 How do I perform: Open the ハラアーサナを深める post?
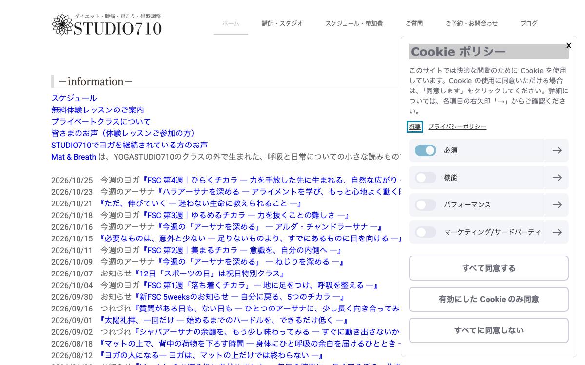pos(277,192)
